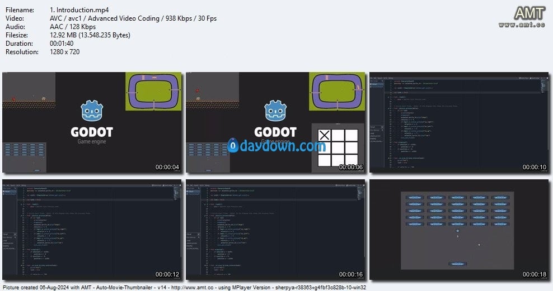Open the code editor thumbnail stamped 00:00:10
553x291 pixels.
[x=459, y=122]
